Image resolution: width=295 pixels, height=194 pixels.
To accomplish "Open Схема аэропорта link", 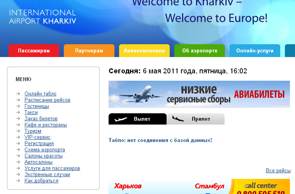I will tap(45, 150).
